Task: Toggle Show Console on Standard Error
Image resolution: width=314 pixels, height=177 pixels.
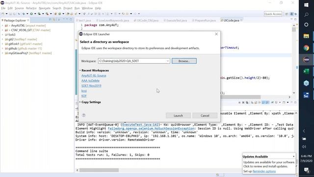Action: (267, 103)
